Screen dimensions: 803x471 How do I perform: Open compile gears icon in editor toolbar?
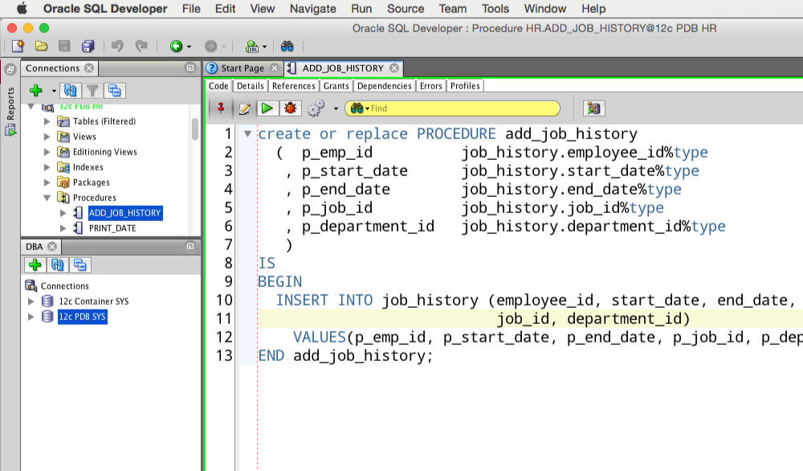[x=316, y=109]
